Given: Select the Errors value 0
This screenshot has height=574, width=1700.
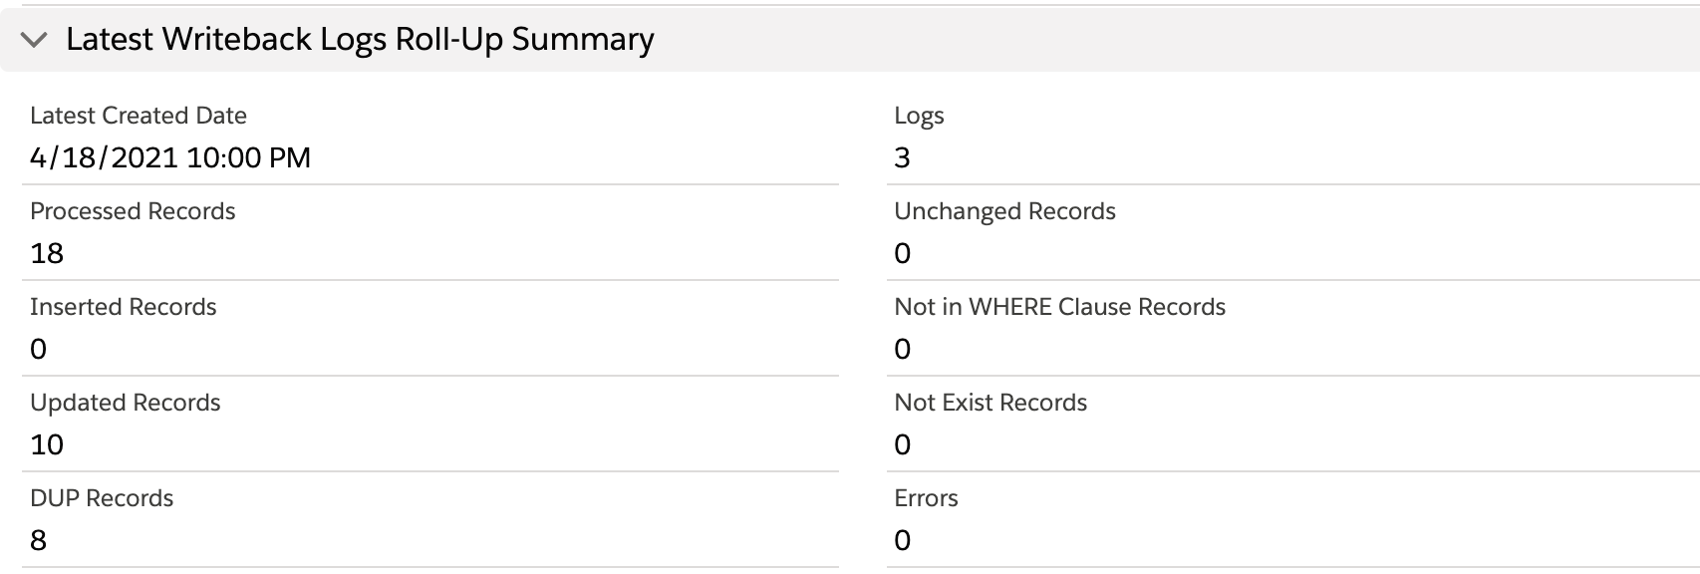Looking at the screenshot, I should (x=903, y=540).
